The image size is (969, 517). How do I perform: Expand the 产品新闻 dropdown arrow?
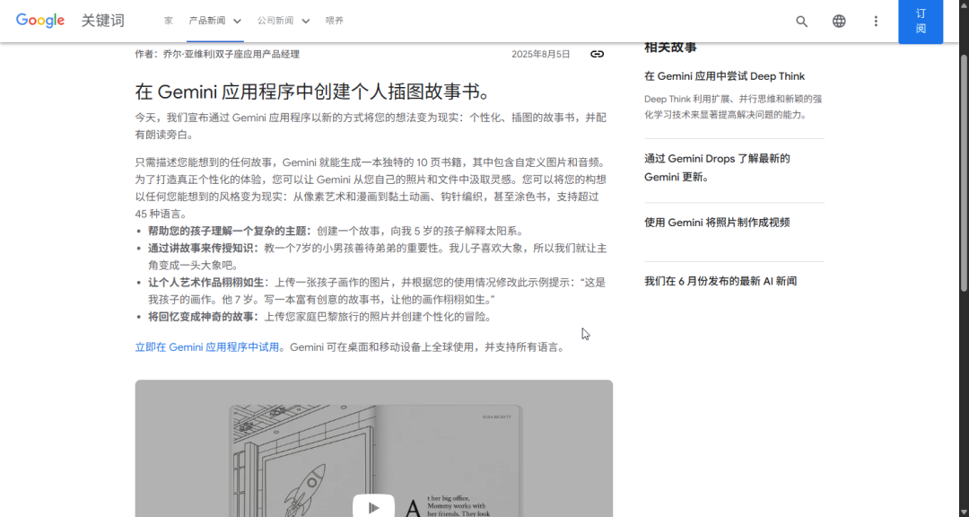[x=237, y=21]
